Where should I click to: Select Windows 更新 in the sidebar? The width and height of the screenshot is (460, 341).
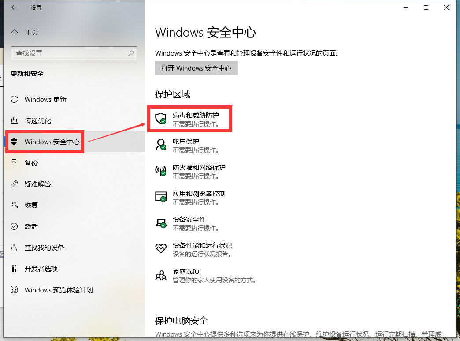pyautogui.click(x=74, y=99)
